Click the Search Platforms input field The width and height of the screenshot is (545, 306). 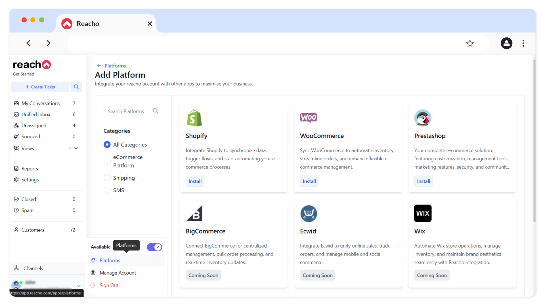pos(129,111)
